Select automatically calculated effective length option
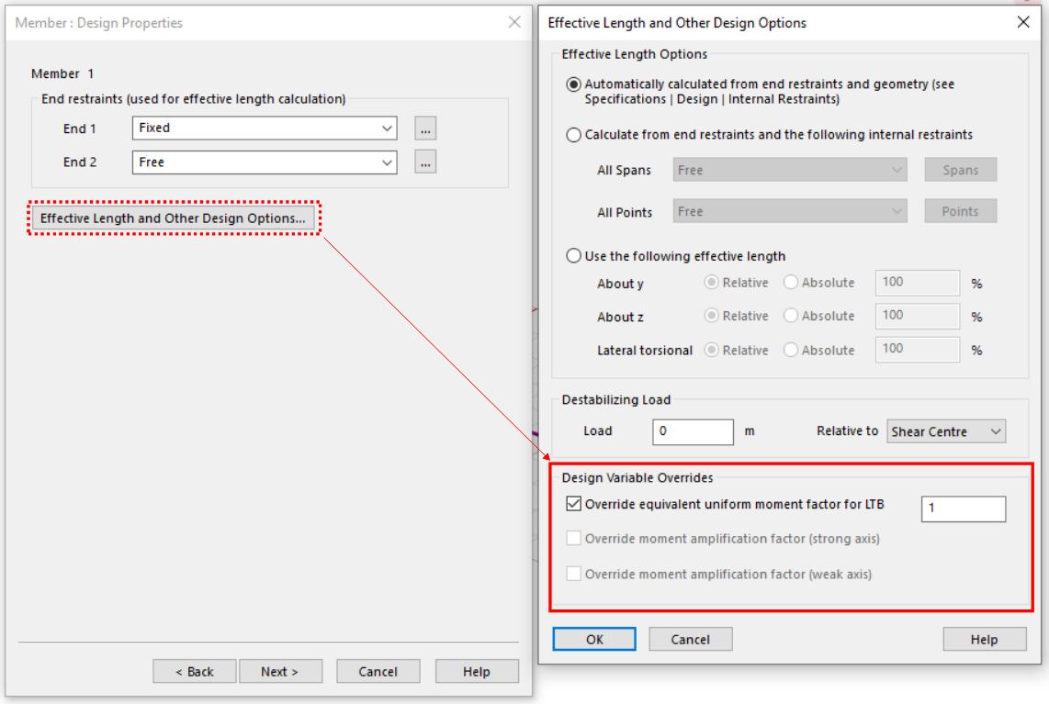This screenshot has width=1049, height=704. coord(574,84)
